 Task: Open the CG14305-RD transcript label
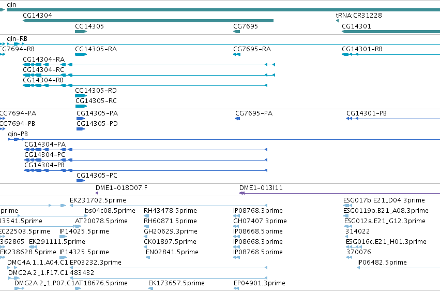point(96,91)
